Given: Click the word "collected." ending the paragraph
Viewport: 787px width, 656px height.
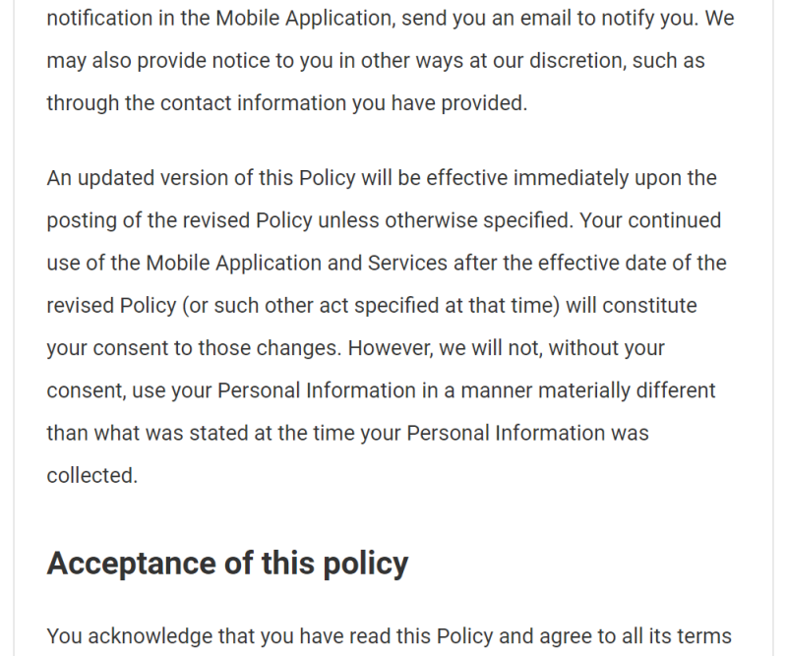Looking at the screenshot, I should 91,475.
